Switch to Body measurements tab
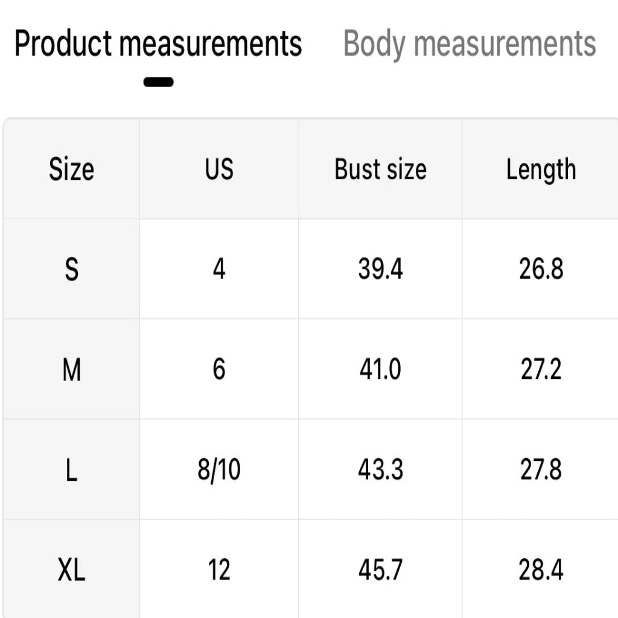Screen dimensions: 618x618 pyautogui.click(x=470, y=44)
